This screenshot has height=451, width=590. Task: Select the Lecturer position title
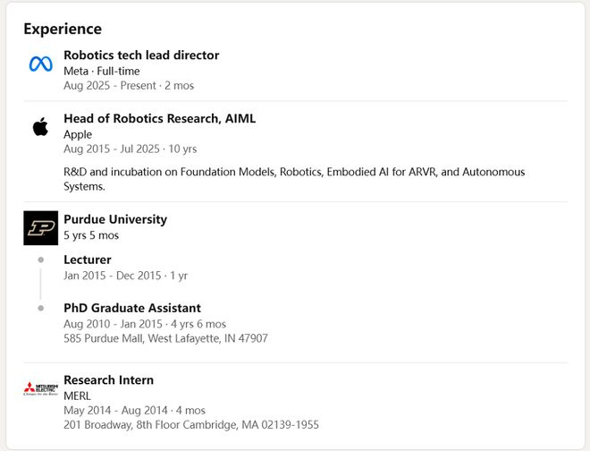(x=88, y=260)
